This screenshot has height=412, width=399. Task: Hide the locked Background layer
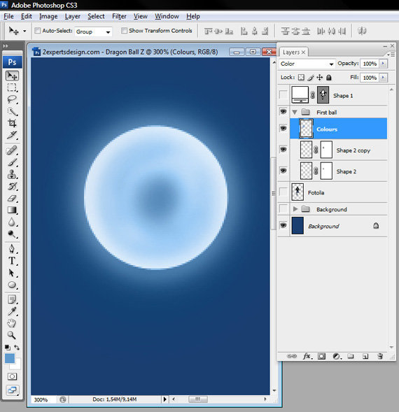pos(283,225)
